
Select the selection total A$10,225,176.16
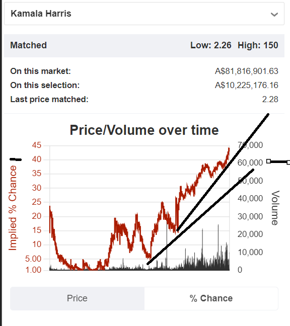pyautogui.click(x=247, y=85)
